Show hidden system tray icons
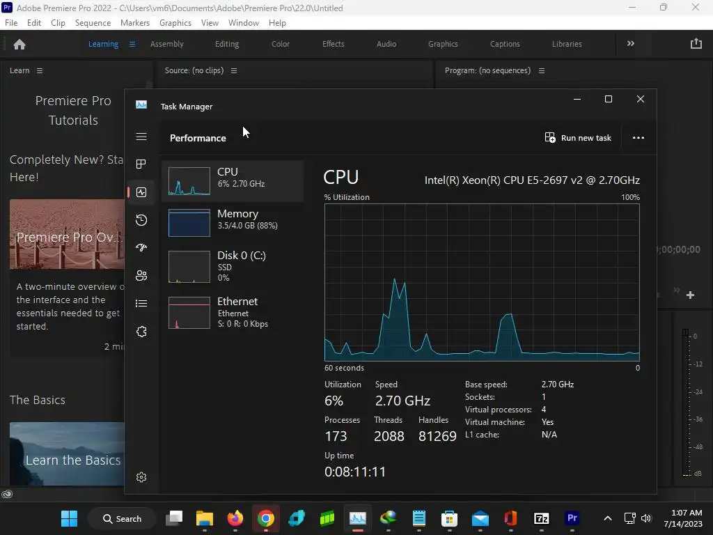This screenshot has height=535, width=713. coord(607,518)
